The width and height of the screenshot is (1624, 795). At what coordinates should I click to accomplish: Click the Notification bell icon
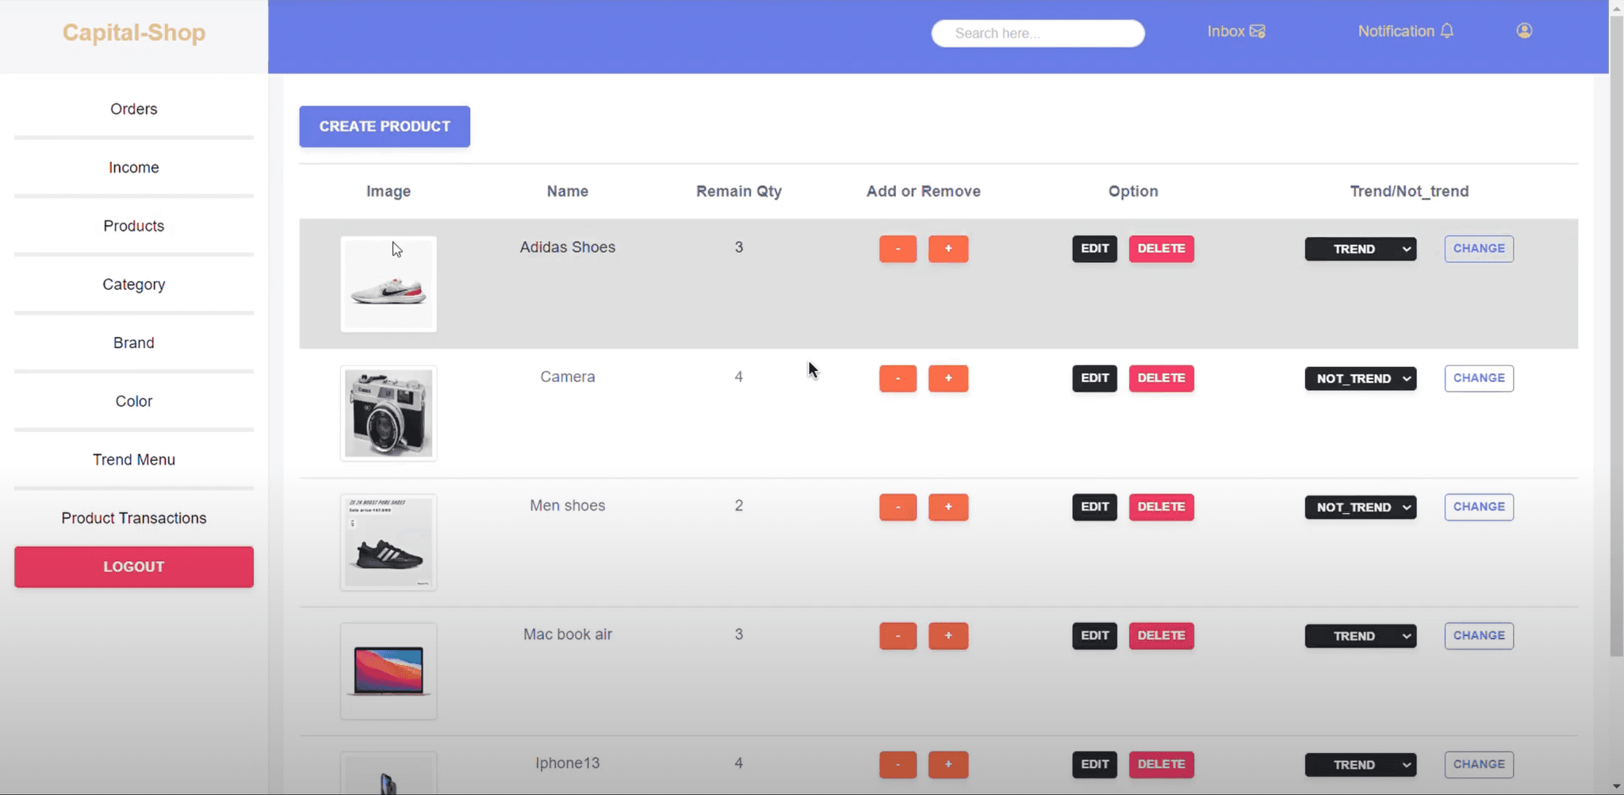tap(1447, 32)
